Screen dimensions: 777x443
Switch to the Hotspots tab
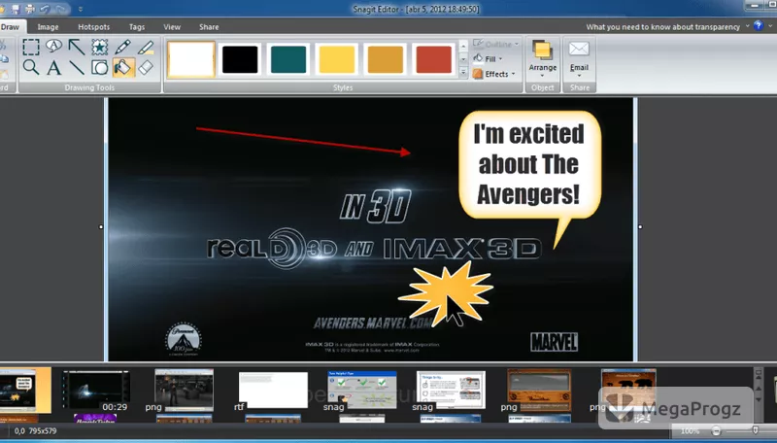click(x=93, y=27)
